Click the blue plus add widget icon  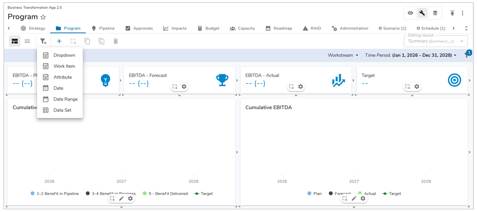tap(59, 41)
